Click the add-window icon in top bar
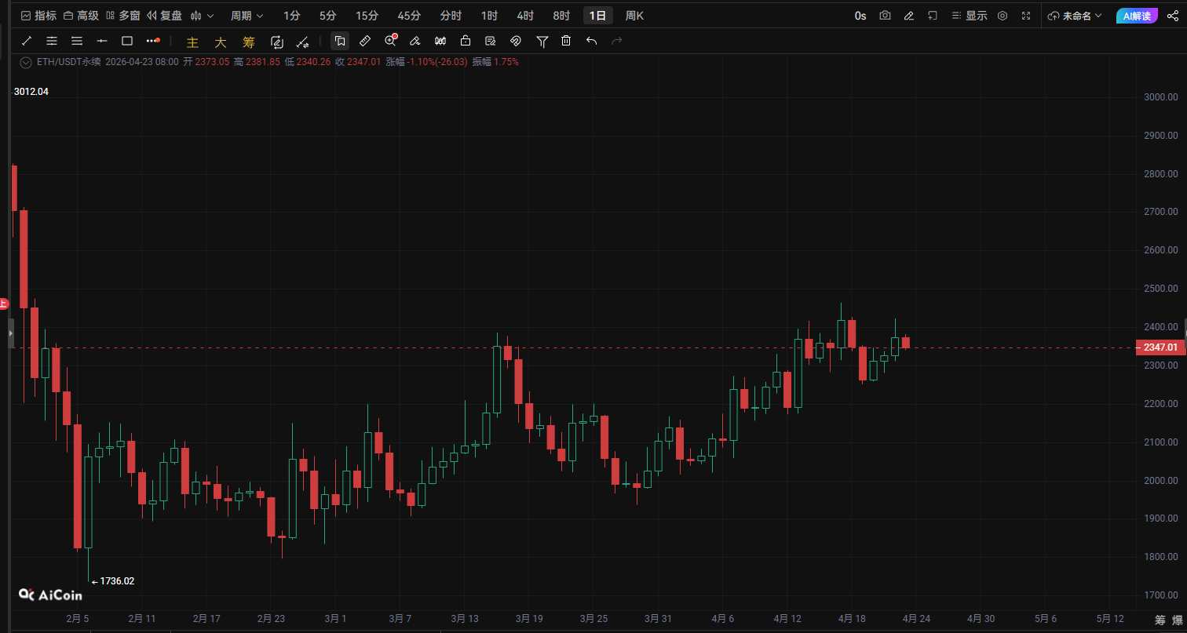The image size is (1187, 633). [933, 16]
